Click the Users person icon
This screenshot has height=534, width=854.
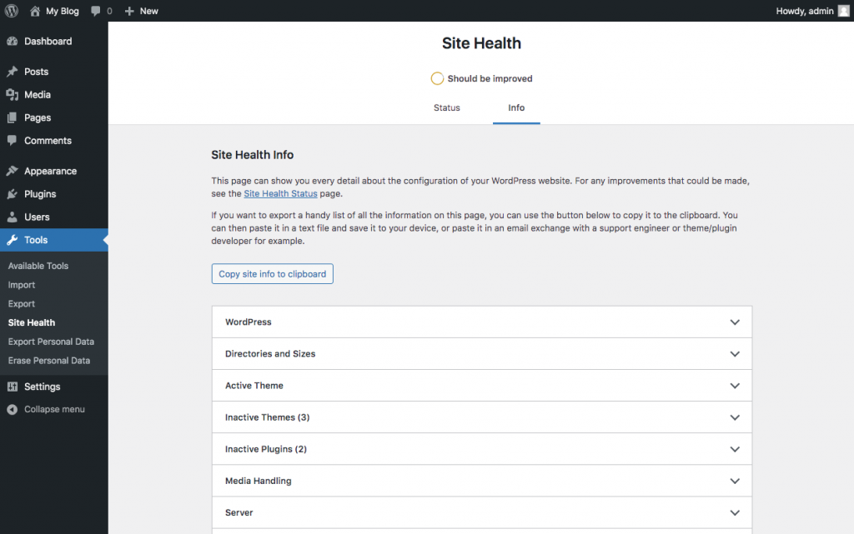coord(12,217)
